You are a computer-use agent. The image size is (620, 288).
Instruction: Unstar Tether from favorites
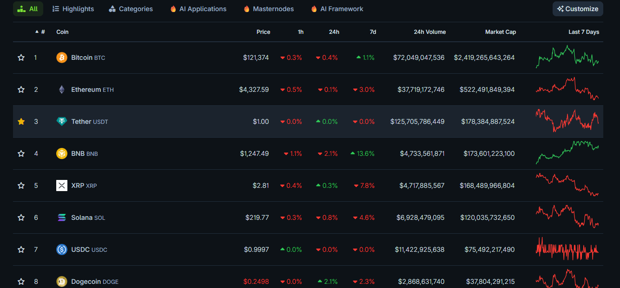[21, 122]
